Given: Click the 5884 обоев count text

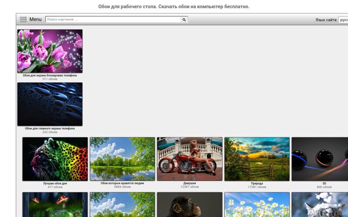Looking at the screenshot, I should (x=122, y=187).
